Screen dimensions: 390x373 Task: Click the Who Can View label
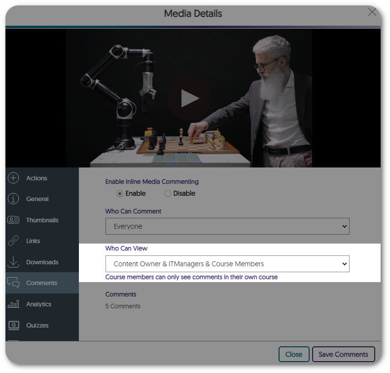click(126, 249)
